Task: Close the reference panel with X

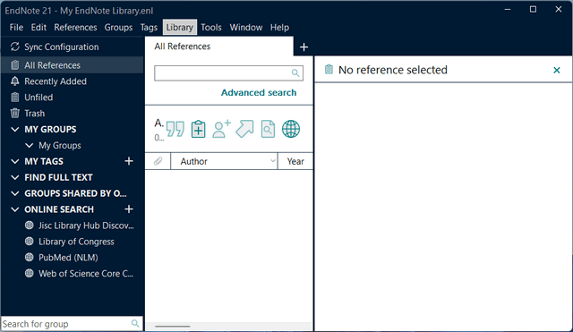Action: (557, 70)
